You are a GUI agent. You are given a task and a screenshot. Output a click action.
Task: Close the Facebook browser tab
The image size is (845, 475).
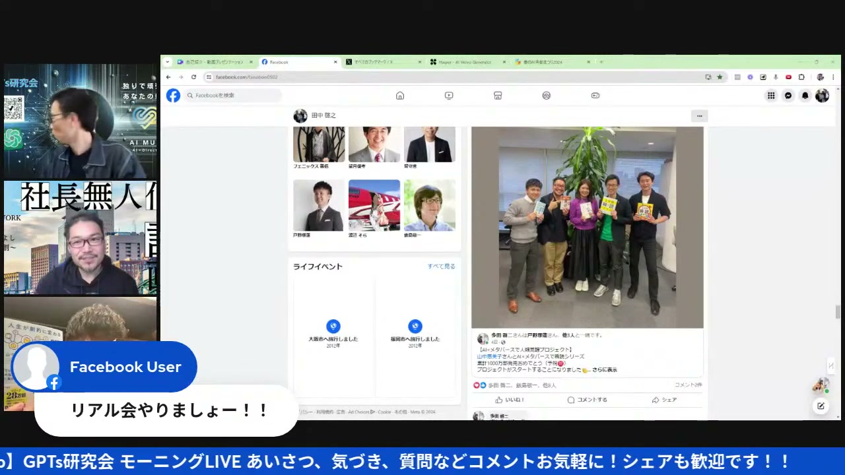tap(335, 62)
